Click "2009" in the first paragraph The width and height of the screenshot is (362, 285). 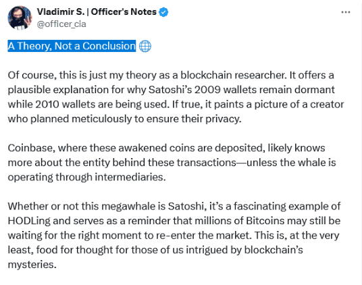tap(207, 90)
